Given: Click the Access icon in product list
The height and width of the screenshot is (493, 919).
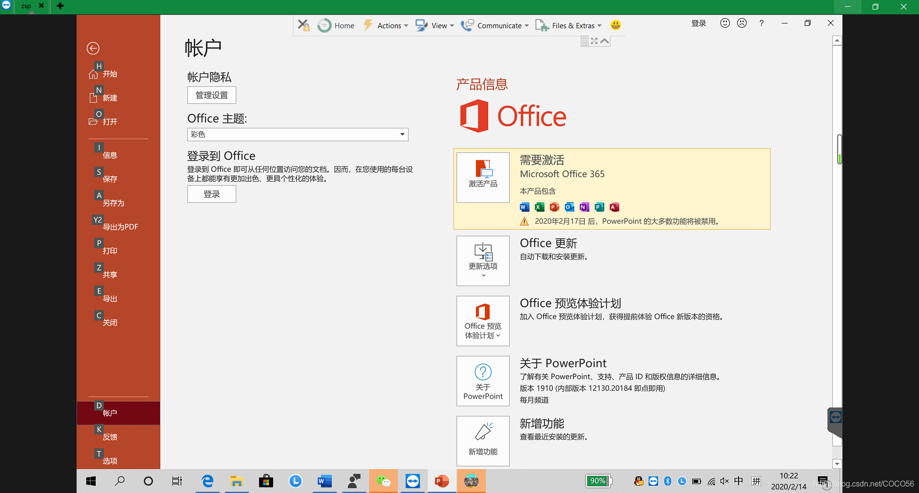Looking at the screenshot, I should pyautogui.click(x=615, y=207).
